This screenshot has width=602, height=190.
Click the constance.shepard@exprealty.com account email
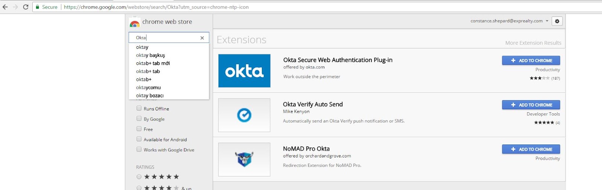[x=506, y=21]
